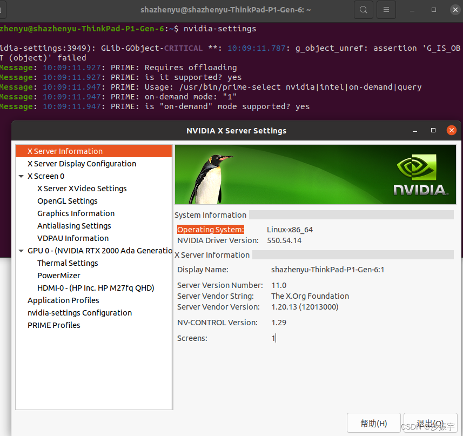This screenshot has height=436, width=463.
Task: Click the NVIDIA Driver Version label
Action: pyautogui.click(x=218, y=240)
